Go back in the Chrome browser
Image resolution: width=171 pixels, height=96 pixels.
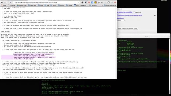(2, 2)
